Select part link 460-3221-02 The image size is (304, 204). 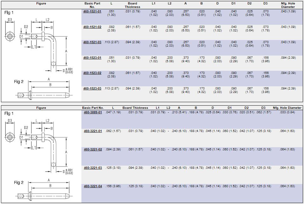click(93, 149)
